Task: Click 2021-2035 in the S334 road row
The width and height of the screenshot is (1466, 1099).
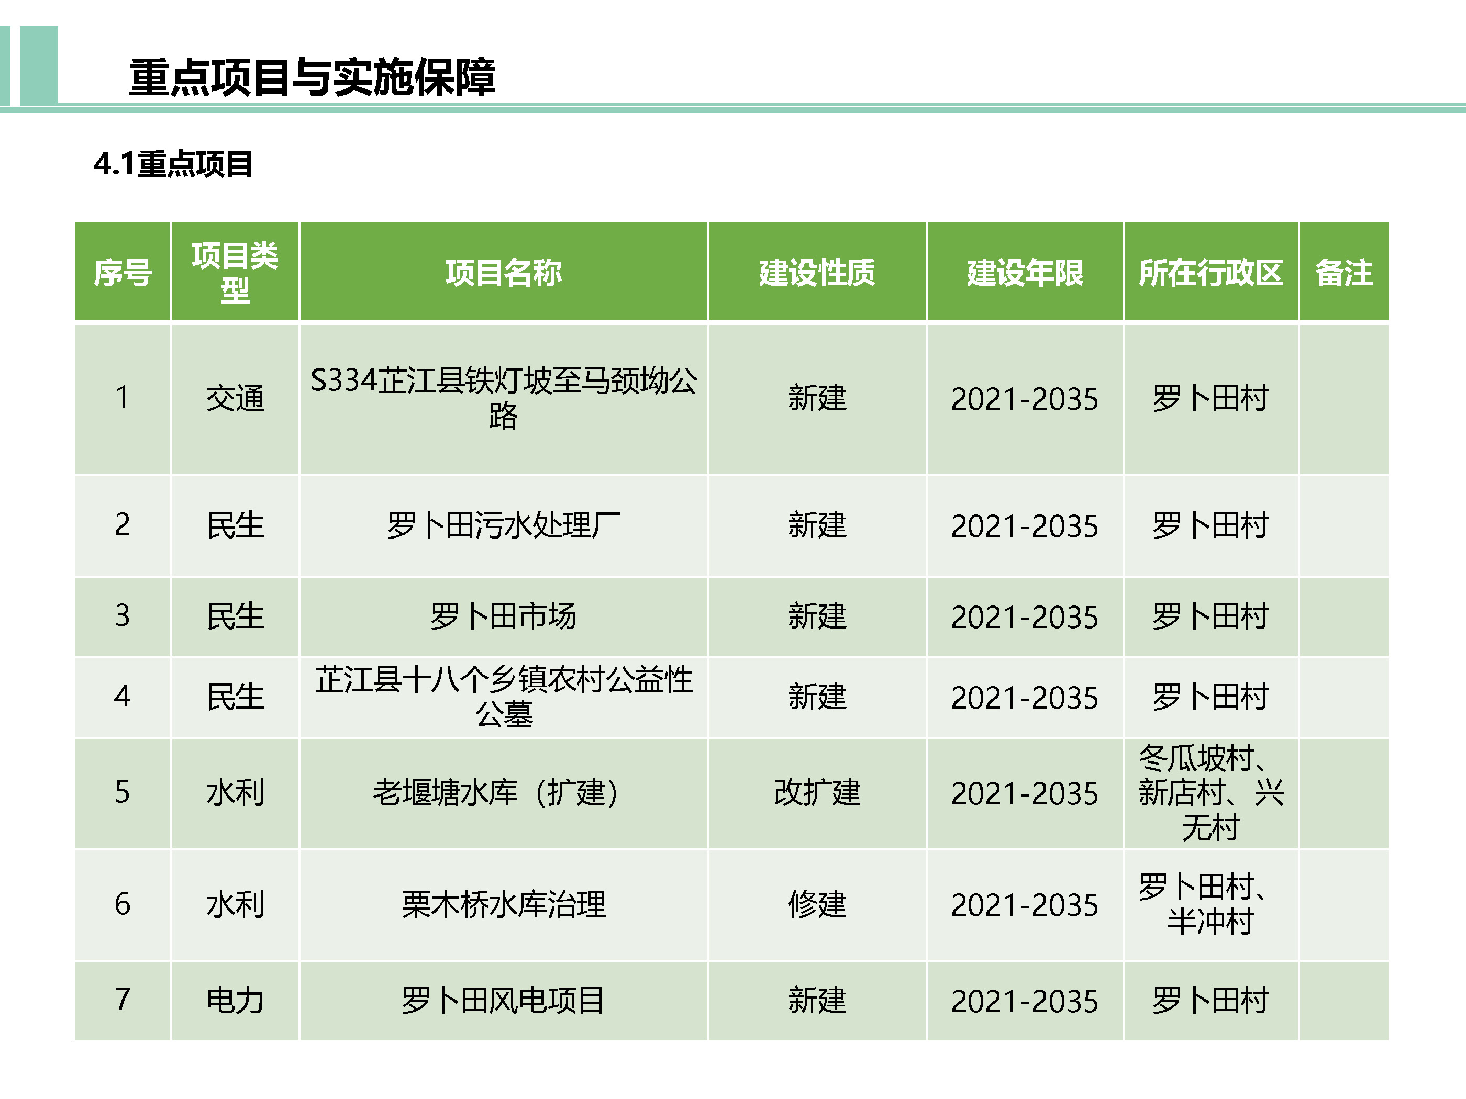Action: pos(1025,398)
